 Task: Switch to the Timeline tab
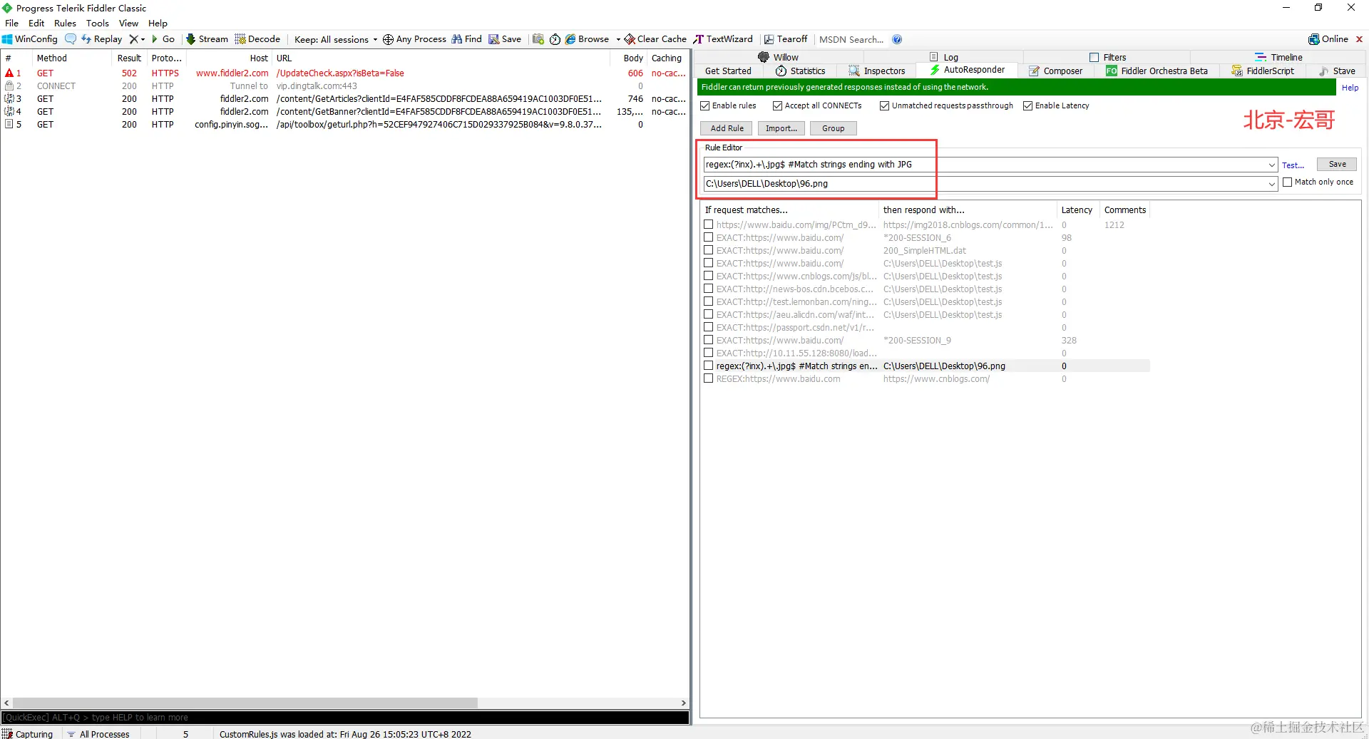(1278, 57)
